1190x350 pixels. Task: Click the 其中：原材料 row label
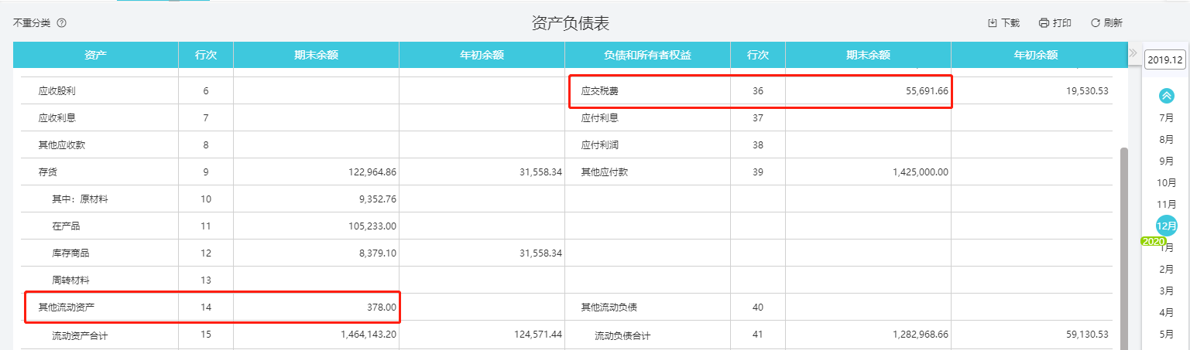click(80, 199)
